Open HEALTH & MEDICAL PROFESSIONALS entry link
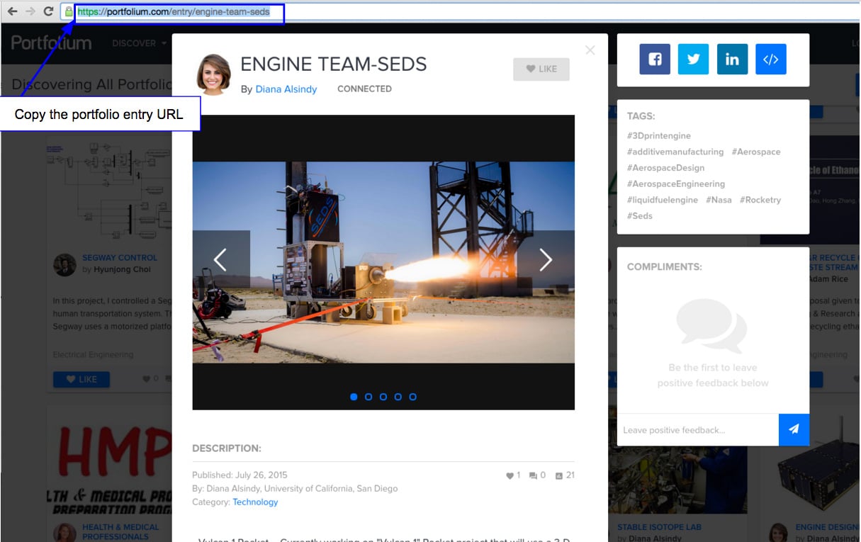This screenshot has height=542, width=861. (120, 531)
